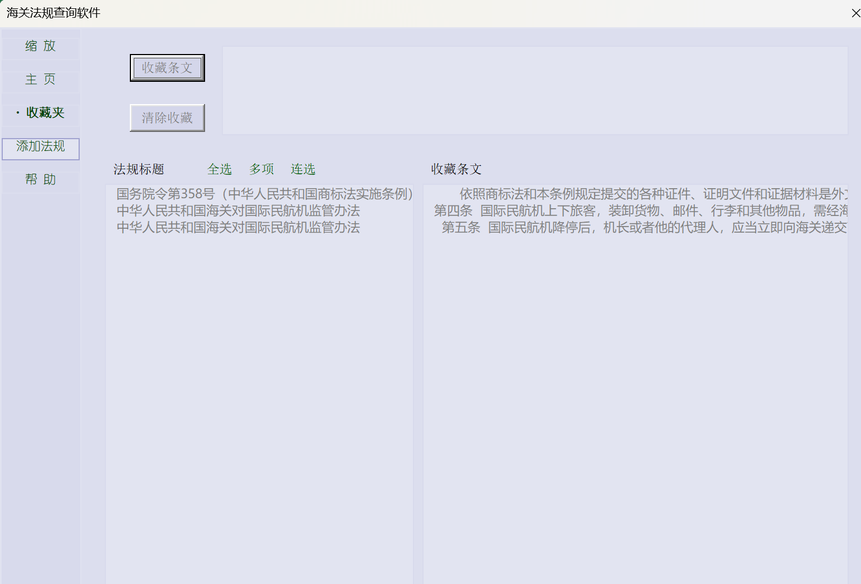The width and height of the screenshot is (861, 584).
Task: Click the 法规标题 column heading
Action: (139, 169)
